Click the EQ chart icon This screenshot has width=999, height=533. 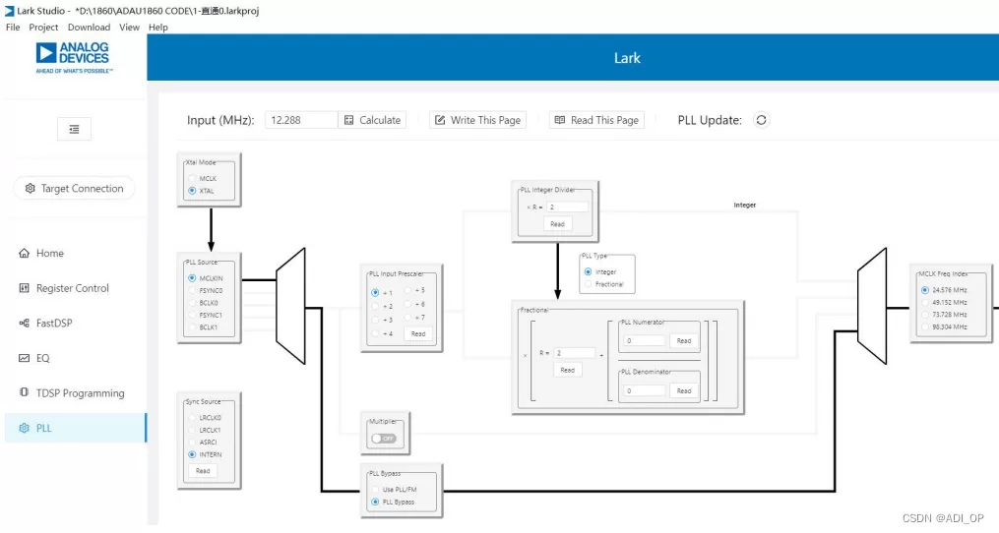25,359
